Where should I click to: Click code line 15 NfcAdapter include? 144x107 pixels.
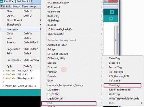tap(20, 78)
